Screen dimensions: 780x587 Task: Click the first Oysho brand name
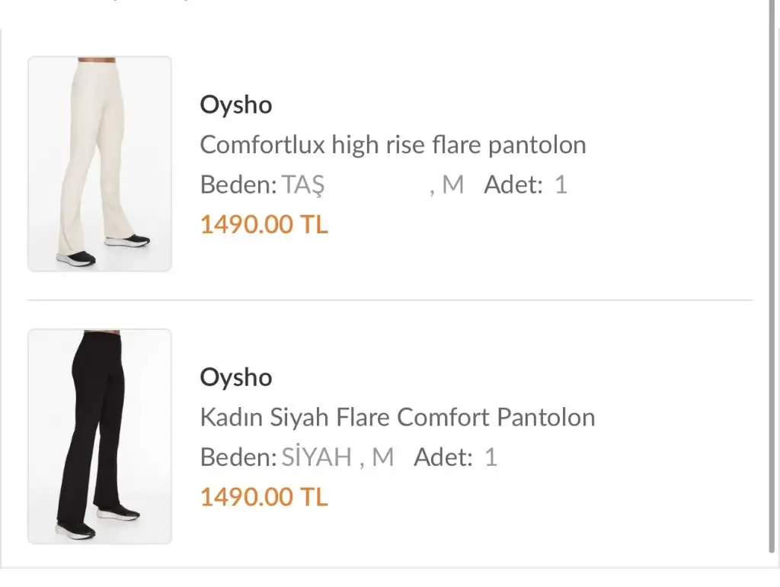tap(236, 105)
